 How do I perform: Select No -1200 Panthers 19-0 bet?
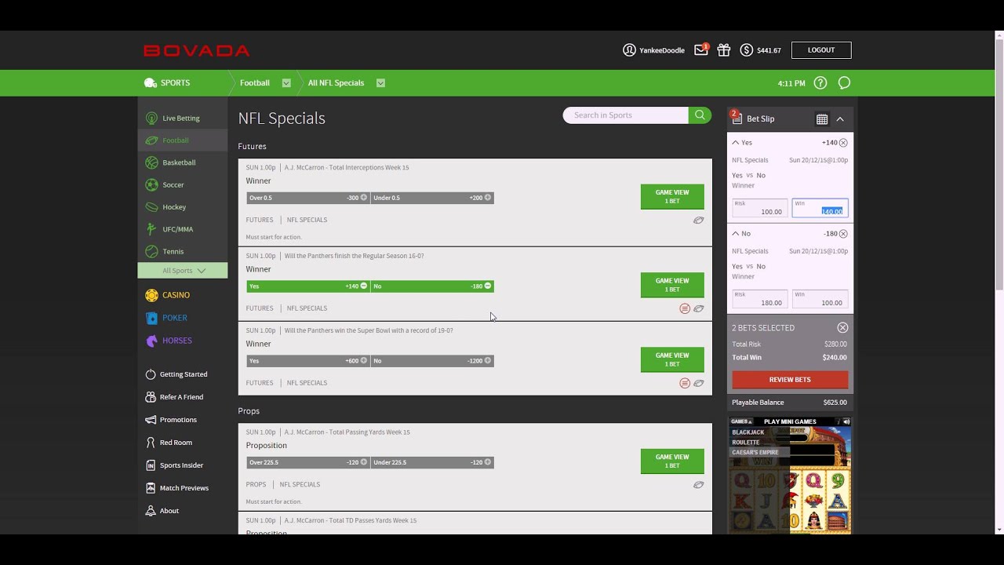[432, 361]
